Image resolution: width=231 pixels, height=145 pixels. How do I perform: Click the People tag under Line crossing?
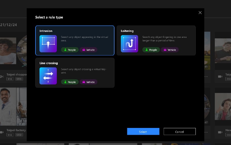pyautogui.click(x=70, y=82)
